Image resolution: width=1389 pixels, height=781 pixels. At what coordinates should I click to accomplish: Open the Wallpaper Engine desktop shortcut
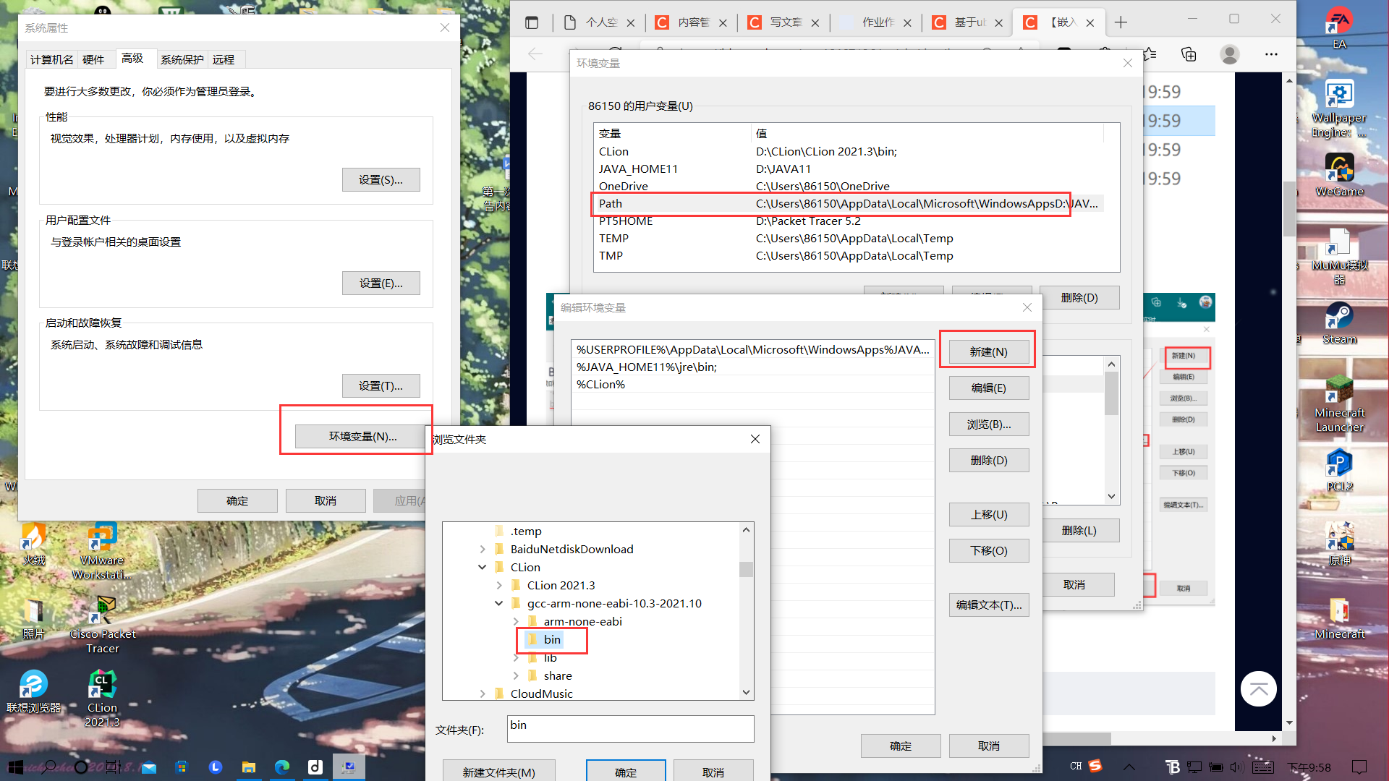(1339, 109)
